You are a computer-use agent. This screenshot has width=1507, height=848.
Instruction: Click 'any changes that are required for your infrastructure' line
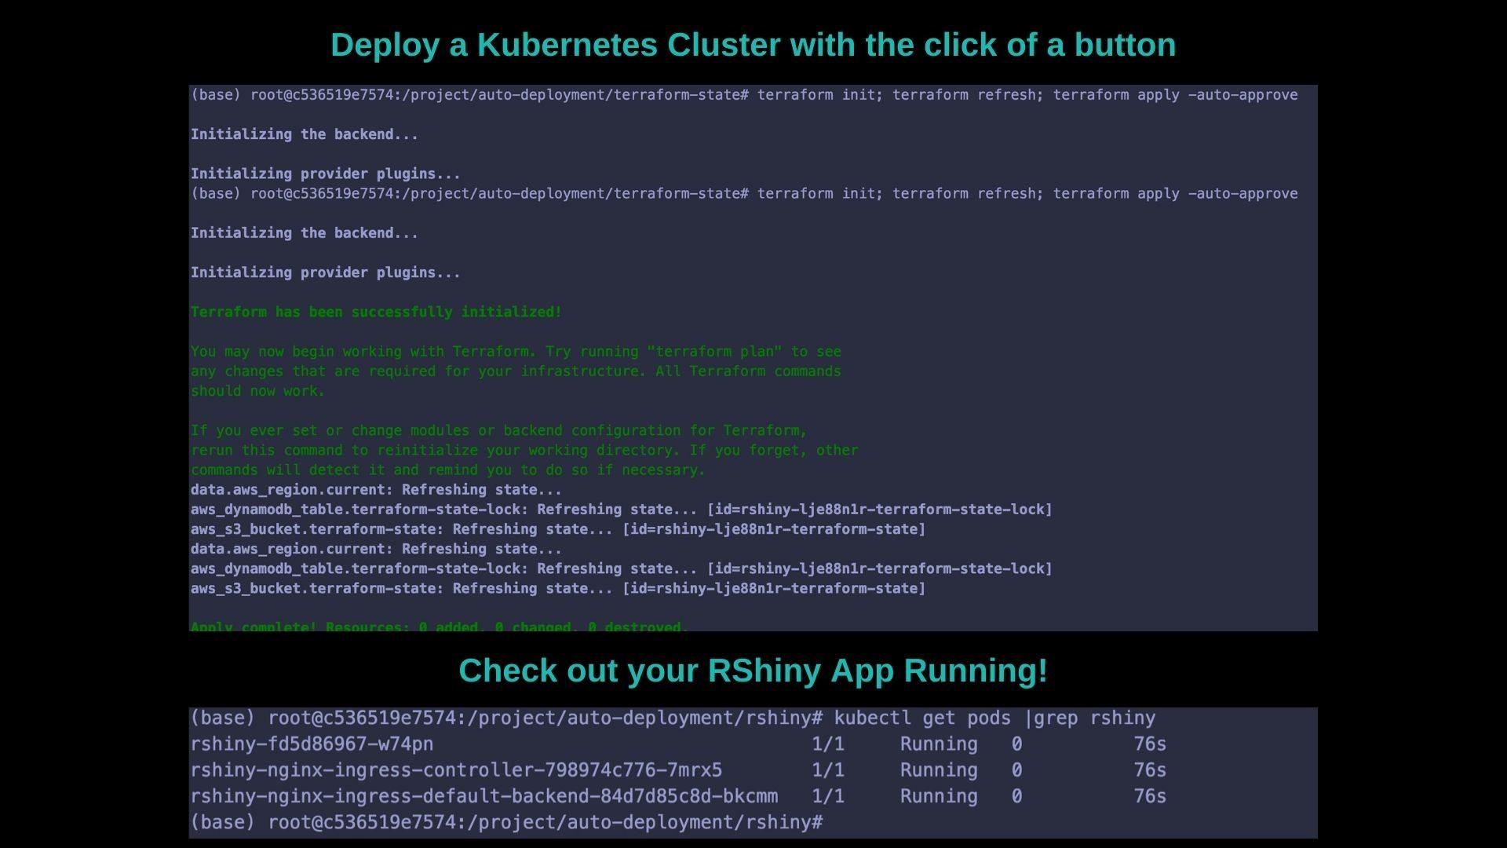tap(516, 371)
